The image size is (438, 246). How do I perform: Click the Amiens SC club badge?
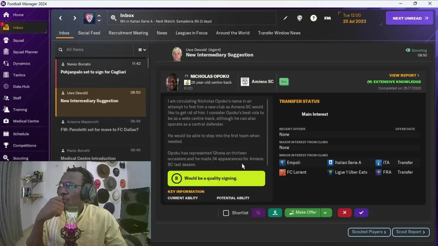click(245, 82)
